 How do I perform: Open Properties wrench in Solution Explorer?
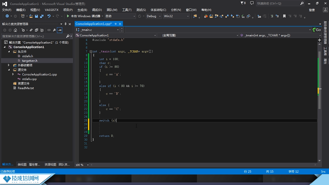54,30
